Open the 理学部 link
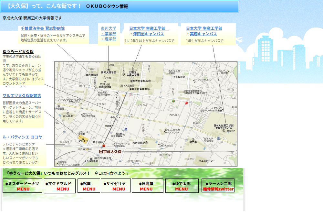 pos(109,39)
